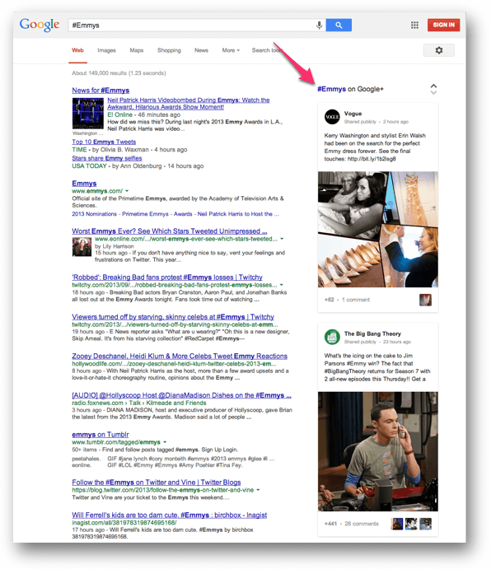Click the blue search magnifier button
Viewport: 491px width, 569px height.
(339, 25)
